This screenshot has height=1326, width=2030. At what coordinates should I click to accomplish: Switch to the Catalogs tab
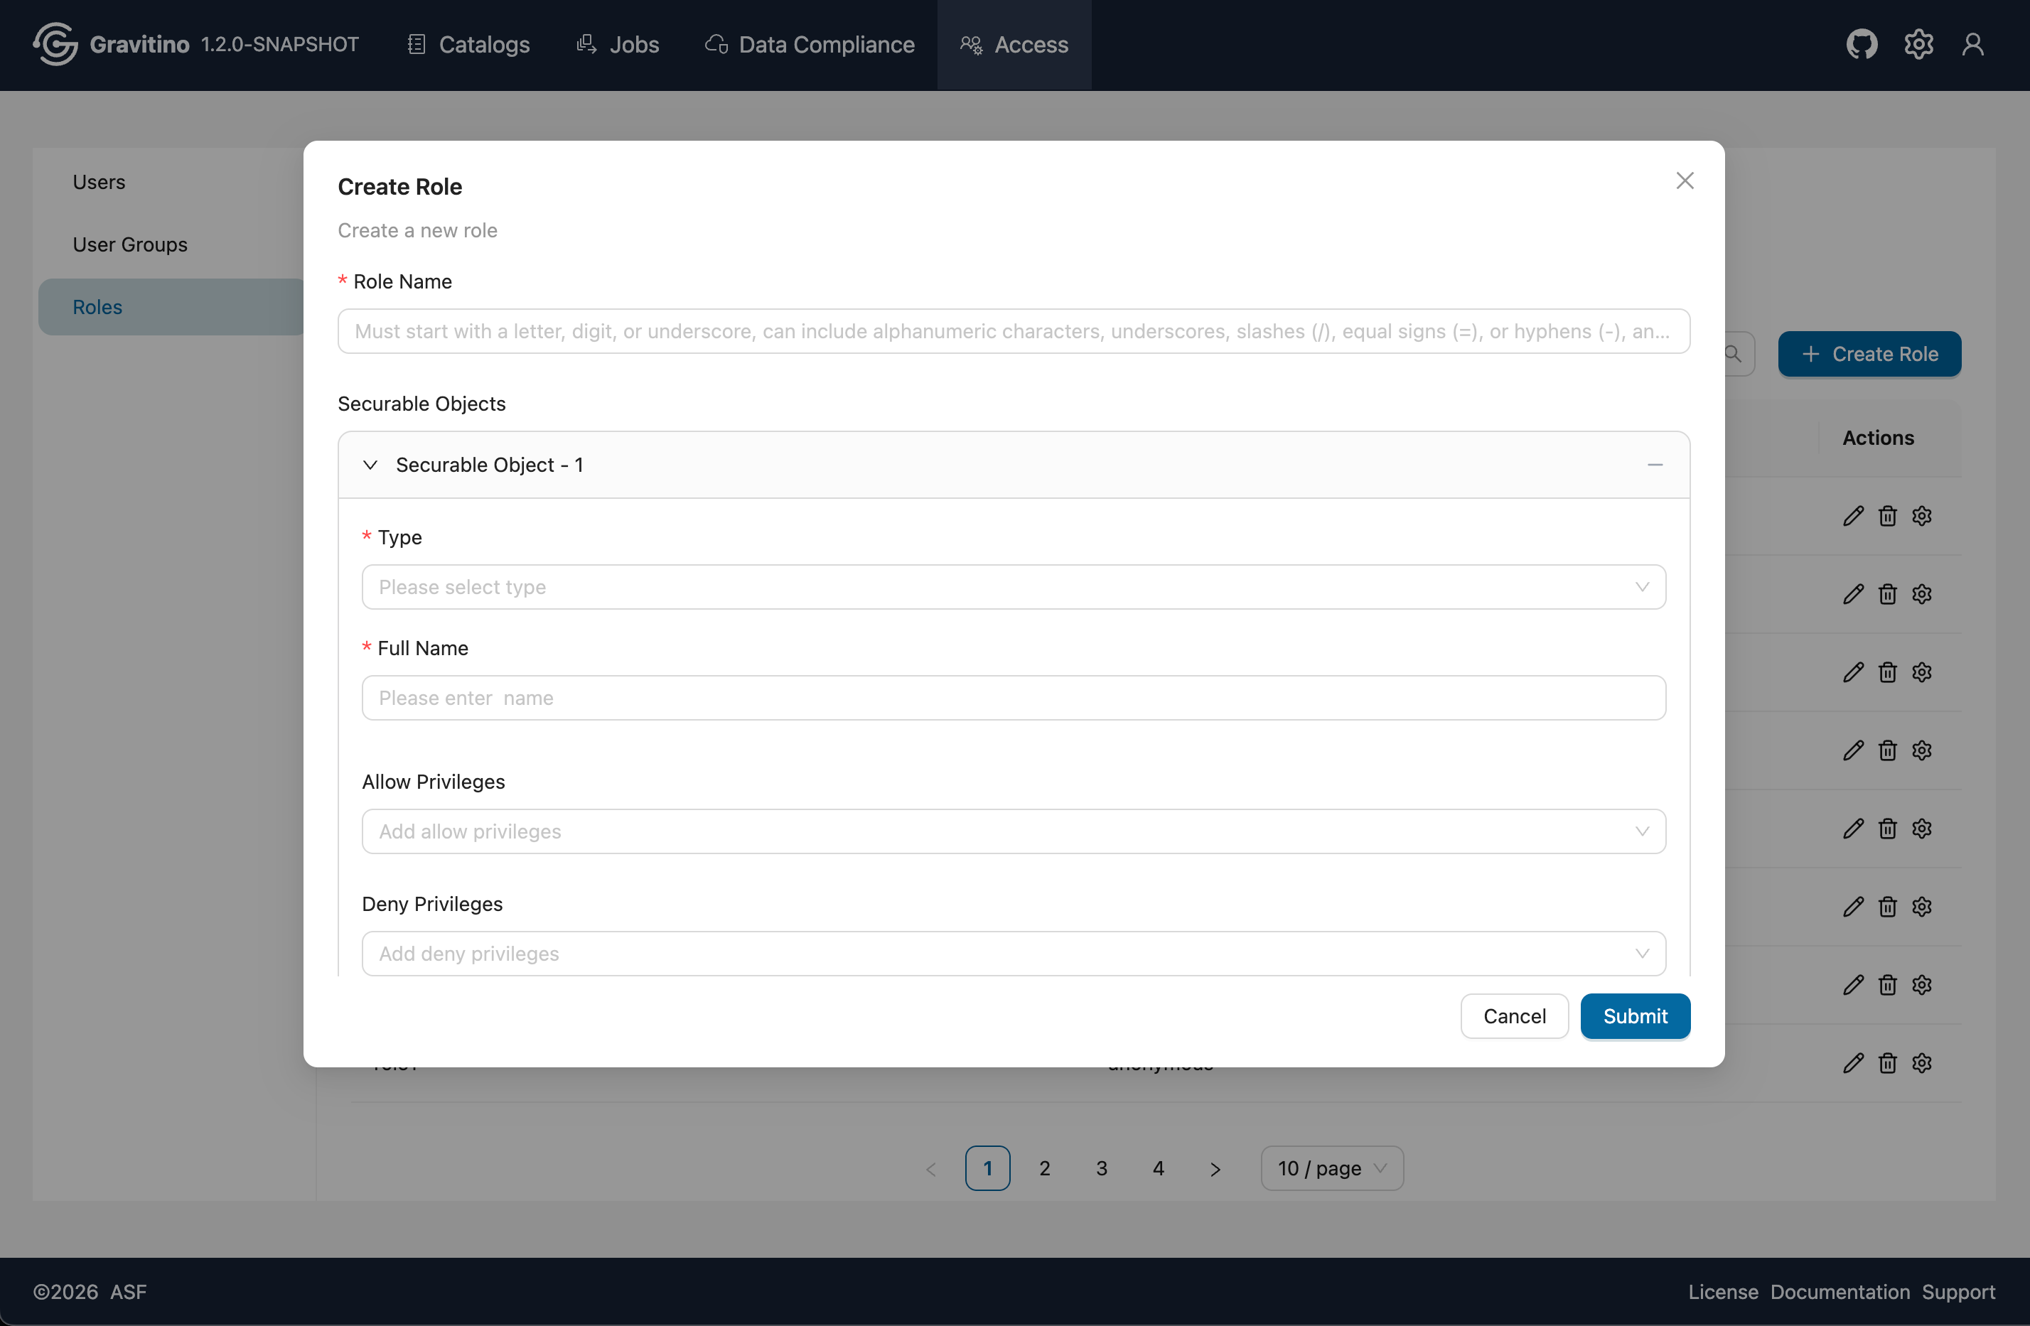click(x=468, y=44)
